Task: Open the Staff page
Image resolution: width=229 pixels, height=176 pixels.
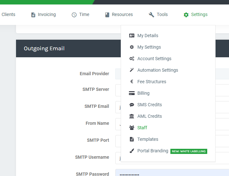Action: pyautogui.click(x=142, y=128)
